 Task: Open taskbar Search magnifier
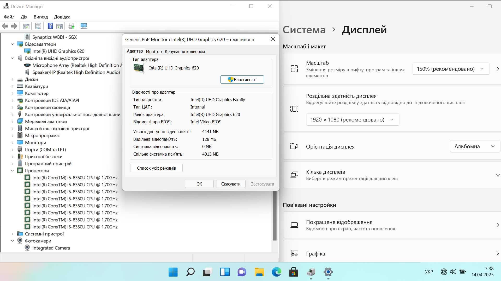pyautogui.click(x=190, y=272)
